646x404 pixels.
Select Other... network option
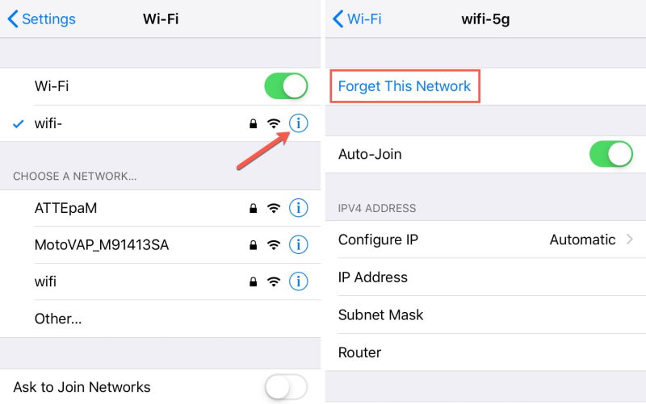click(160, 319)
